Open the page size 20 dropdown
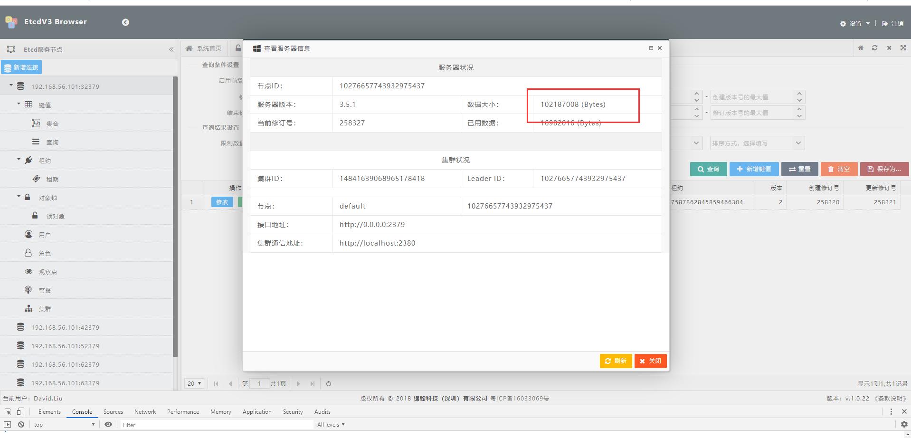Image resolution: width=911 pixels, height=438 pixels. coord(194,383)
